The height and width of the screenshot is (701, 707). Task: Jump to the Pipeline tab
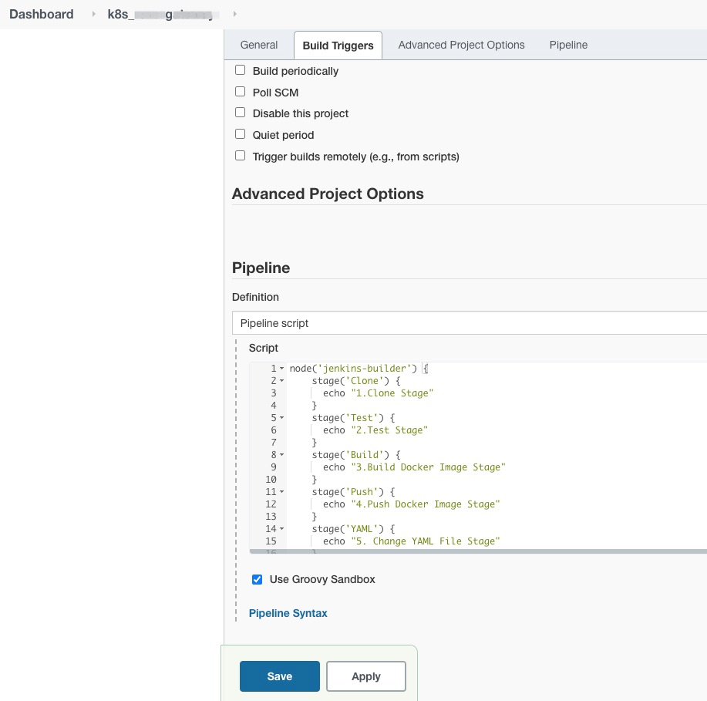point(568,45)
